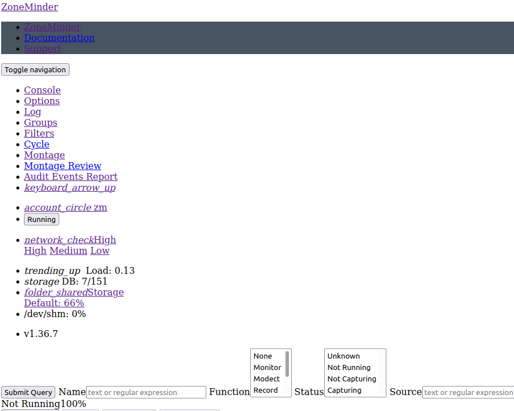
Task: Focus the Source filter text field
Action: pos(468,392)
